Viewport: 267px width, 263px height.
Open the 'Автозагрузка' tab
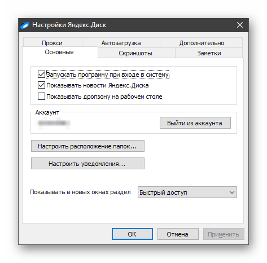[x=121, y=43]
